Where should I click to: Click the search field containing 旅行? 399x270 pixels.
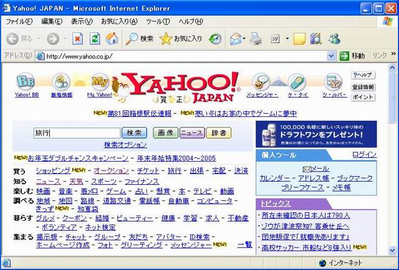click(x=77, y=133)
